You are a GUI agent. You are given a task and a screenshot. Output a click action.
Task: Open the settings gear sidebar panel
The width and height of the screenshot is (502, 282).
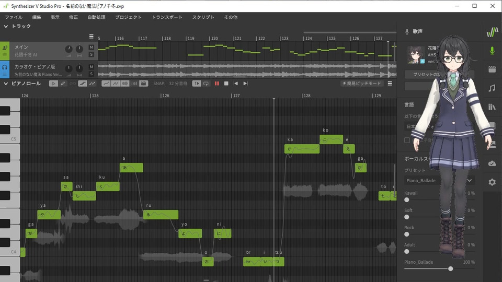(x=492, y=182)
